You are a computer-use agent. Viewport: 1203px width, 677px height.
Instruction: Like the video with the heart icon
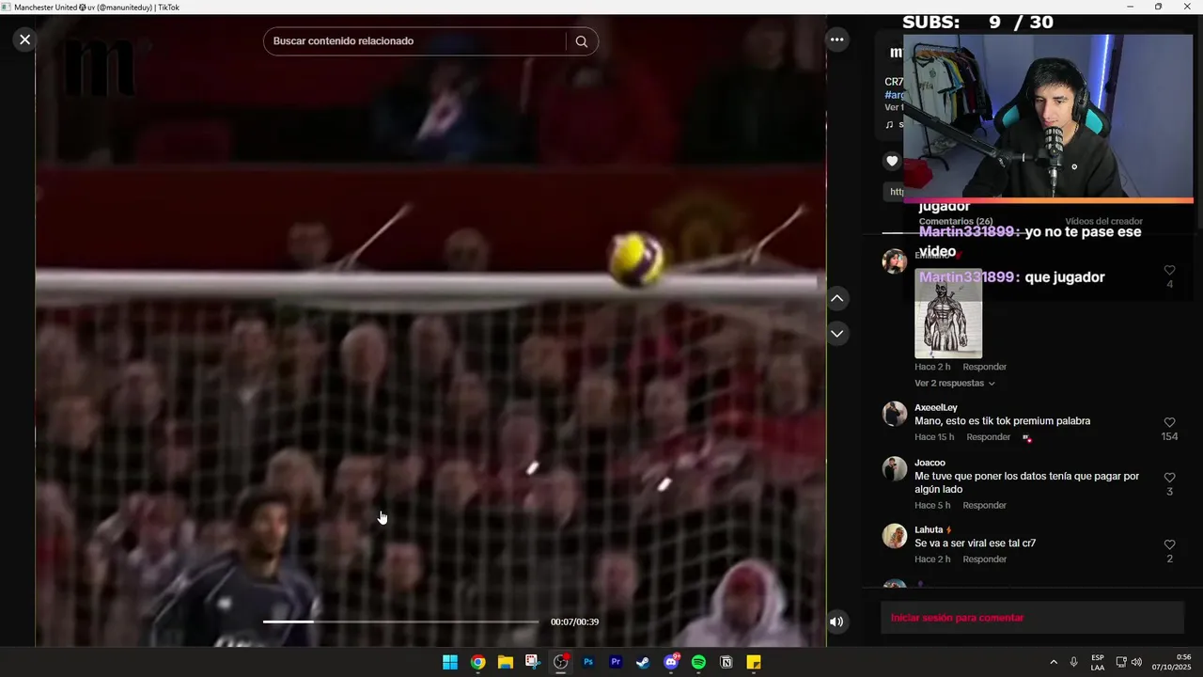[892, 162]
